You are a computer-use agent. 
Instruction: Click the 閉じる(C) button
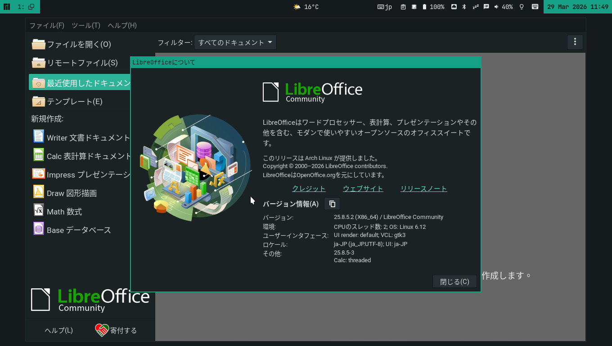(454, 282)
